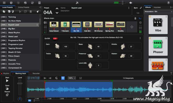Open three-dot menu of Slo 100 parameters

(140, 38)
